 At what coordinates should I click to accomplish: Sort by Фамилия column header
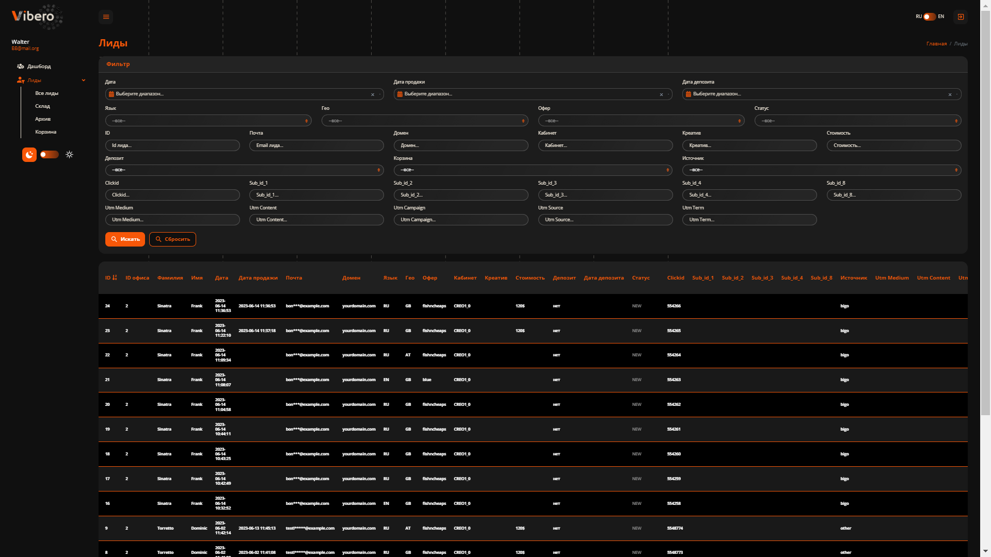pos(170,278)
